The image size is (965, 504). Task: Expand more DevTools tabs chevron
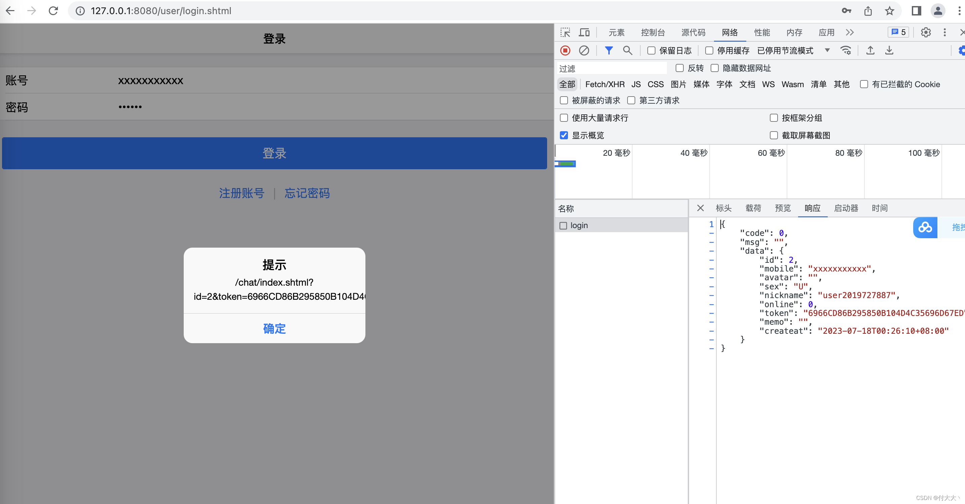point(850,33)
